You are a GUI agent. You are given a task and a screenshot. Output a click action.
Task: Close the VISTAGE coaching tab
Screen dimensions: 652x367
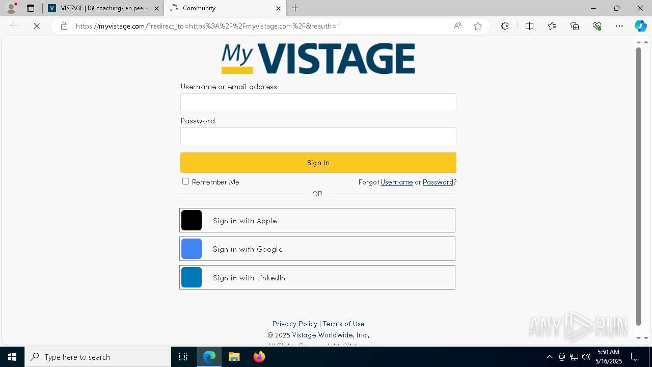(x=156, y=8)
